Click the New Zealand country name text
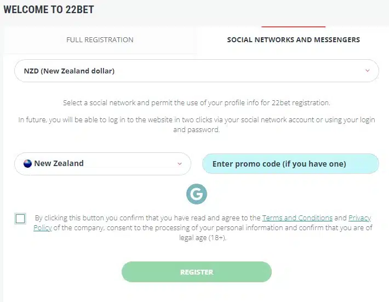Image resolution: width=389 pixels, height=302 pixels. [59, 163]
